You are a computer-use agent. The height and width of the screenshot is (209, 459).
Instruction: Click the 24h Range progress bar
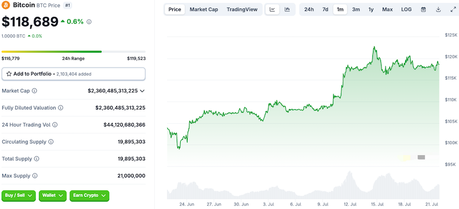tap(73, 52)
